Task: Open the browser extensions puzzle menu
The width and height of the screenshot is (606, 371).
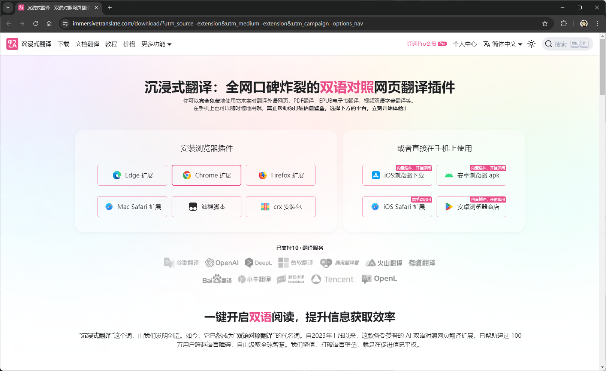Action: click(564, 23)
